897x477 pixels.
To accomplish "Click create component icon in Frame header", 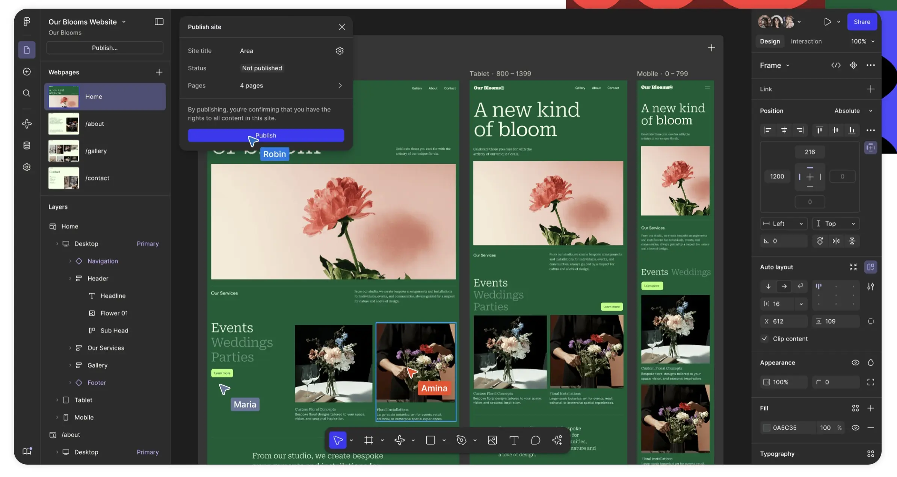I will coord(853,65).
